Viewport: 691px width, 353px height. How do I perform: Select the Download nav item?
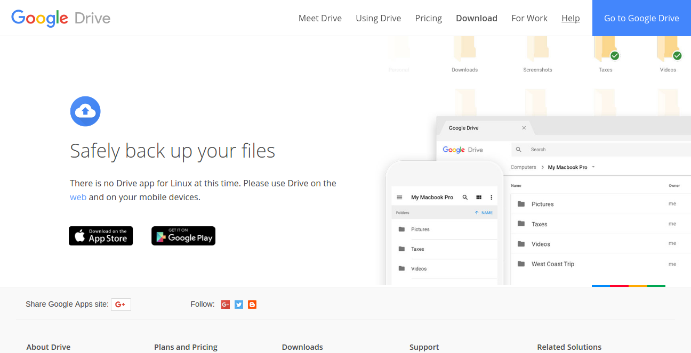[477, 18]
